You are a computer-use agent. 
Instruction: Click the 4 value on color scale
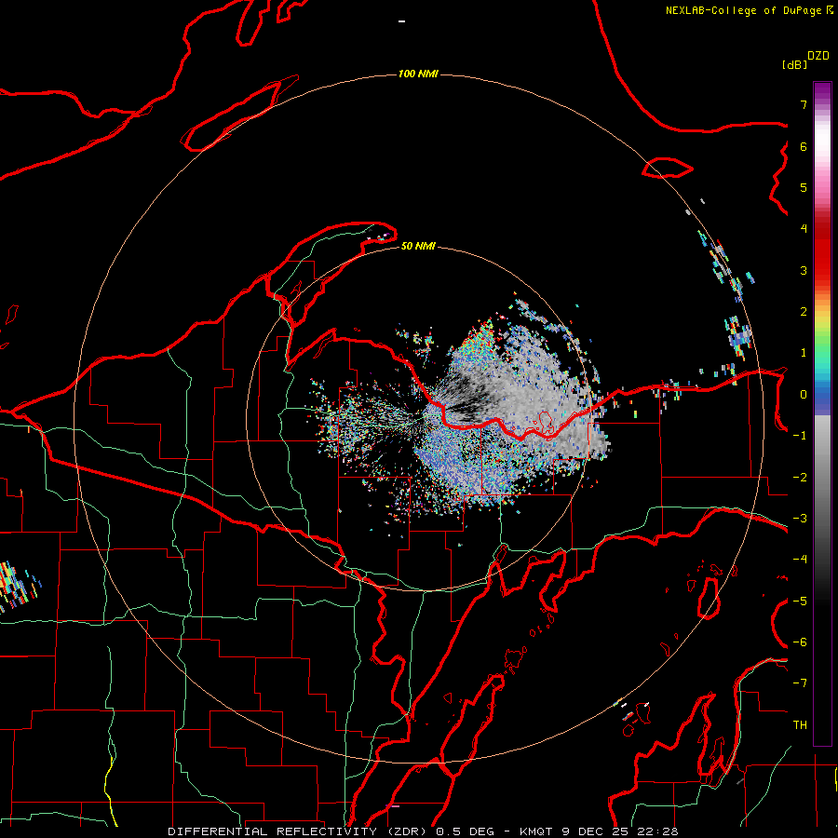click(804, 229)
